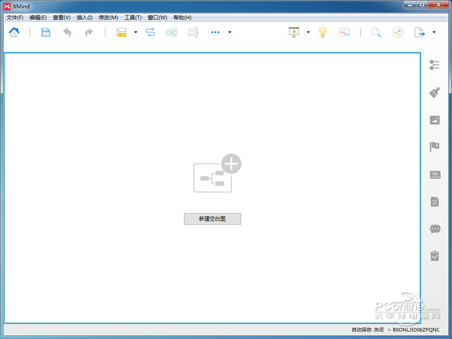
Task: Minimize the XMind window
Action: coord(410,5)
